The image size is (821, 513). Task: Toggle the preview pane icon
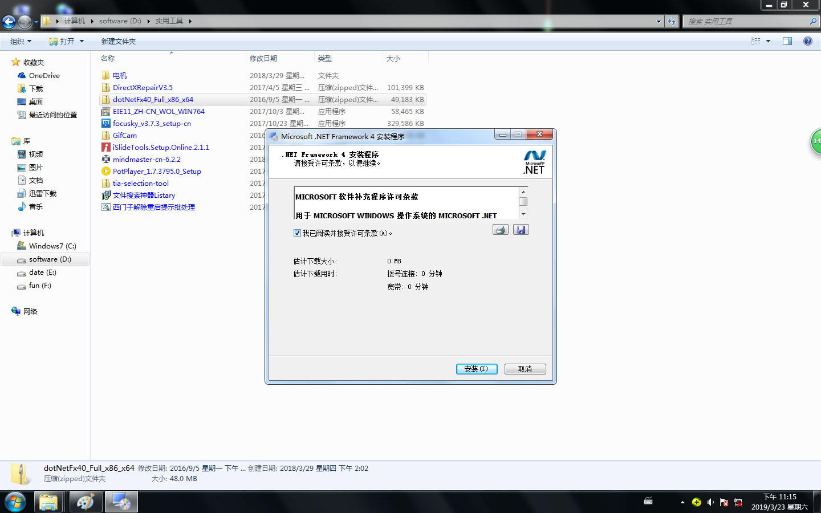click(x=787, y=42)
